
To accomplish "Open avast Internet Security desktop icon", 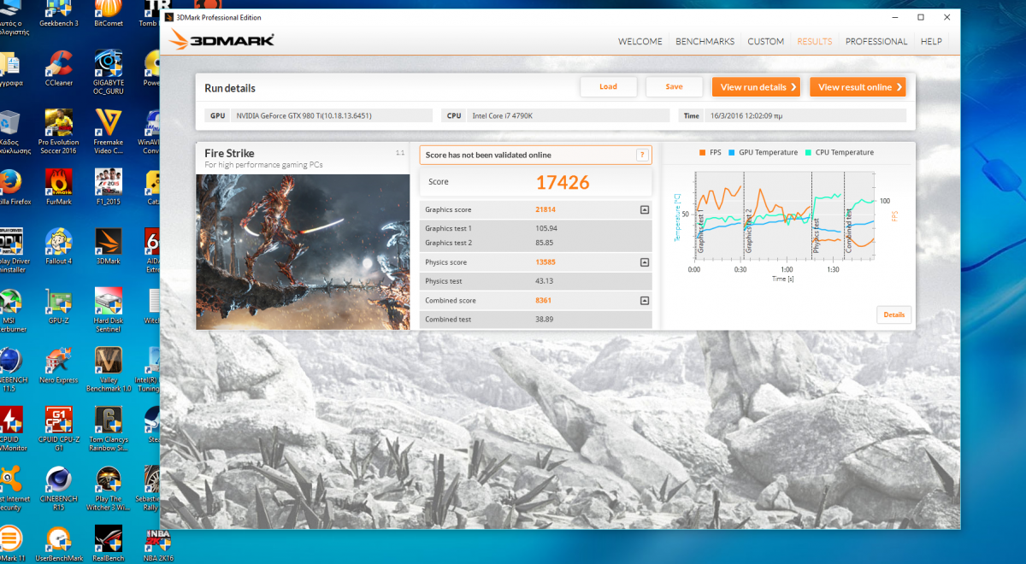I will click(x=10, y=489).
